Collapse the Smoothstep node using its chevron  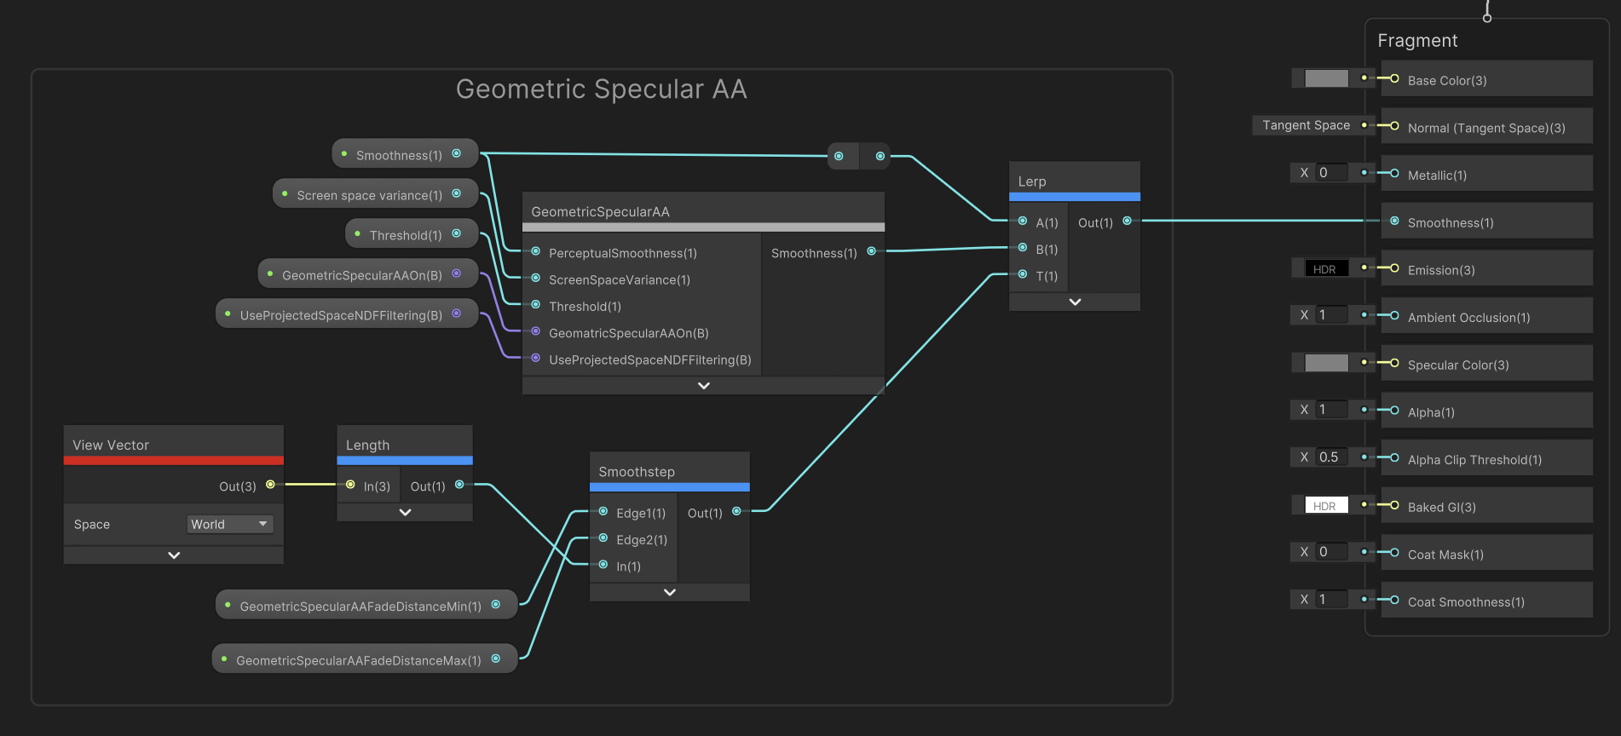tap(669, 592)
